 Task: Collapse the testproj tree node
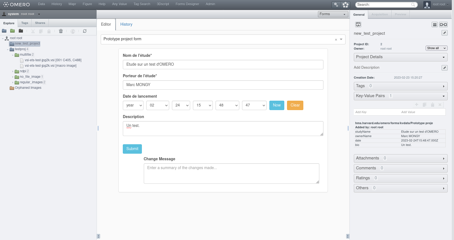(x=8, y=49)
